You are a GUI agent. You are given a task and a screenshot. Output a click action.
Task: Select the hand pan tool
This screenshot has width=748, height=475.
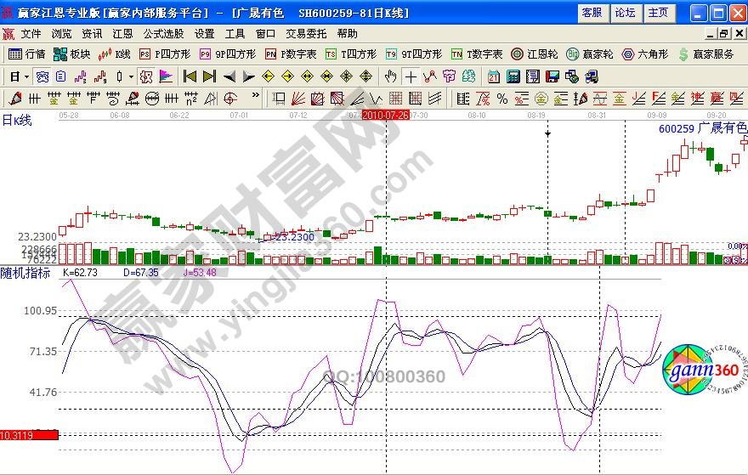pos(390,76)
